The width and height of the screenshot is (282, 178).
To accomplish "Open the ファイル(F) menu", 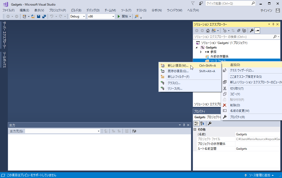I will 9,10.
